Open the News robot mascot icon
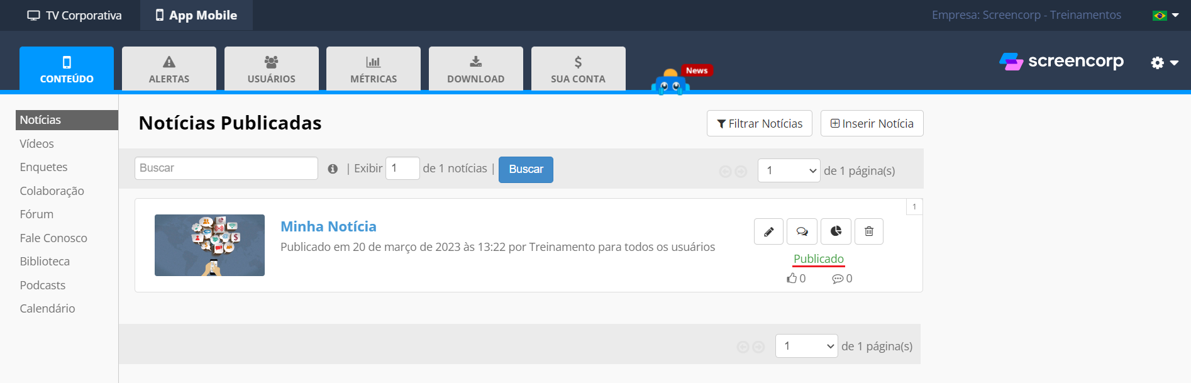Viewport: 1191px width, 383px height. [x=670, y=82]
